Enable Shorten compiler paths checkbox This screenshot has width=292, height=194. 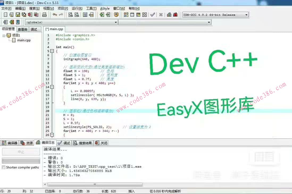click(x=3, y=167)
